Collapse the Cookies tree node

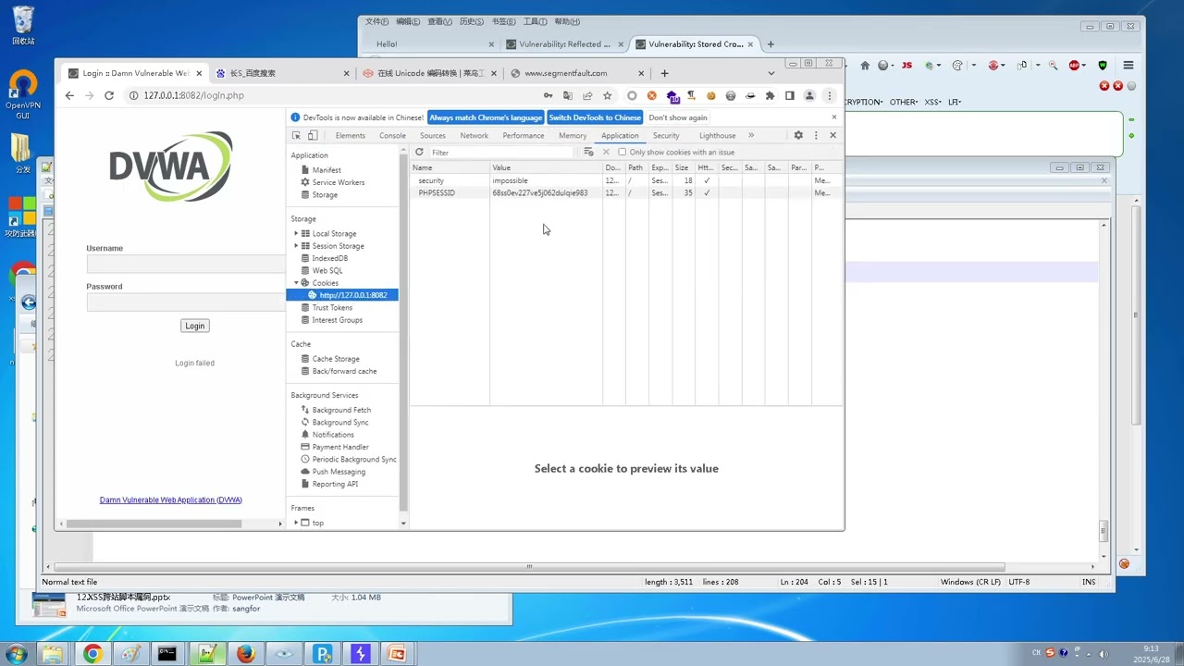pos(296,283)
